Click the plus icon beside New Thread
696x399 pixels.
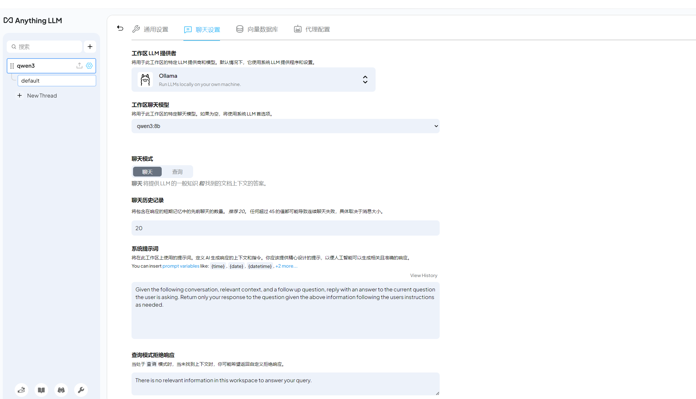point(20,95)
